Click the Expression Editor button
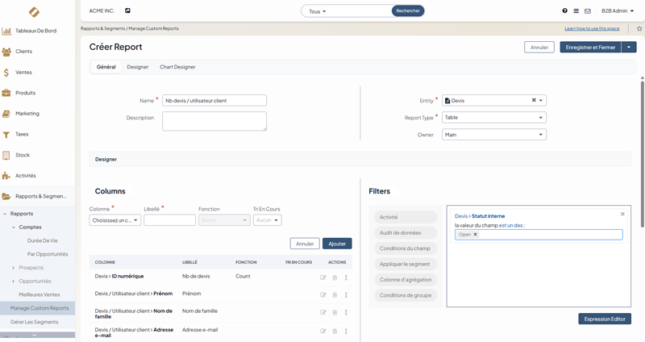 (604, 319)
